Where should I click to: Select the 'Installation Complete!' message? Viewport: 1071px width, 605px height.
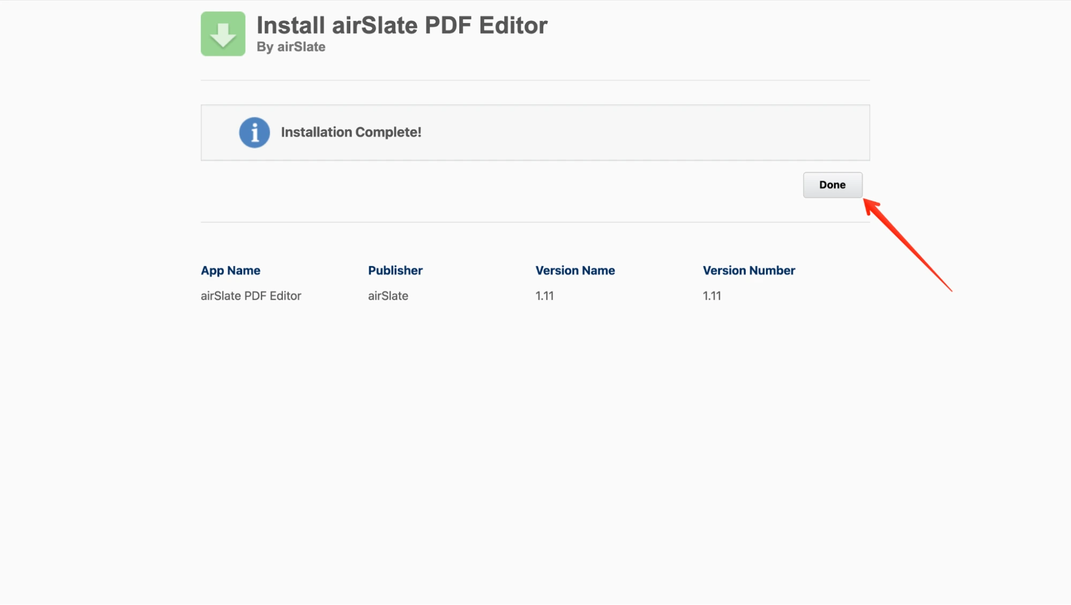(x=351, y=132)
